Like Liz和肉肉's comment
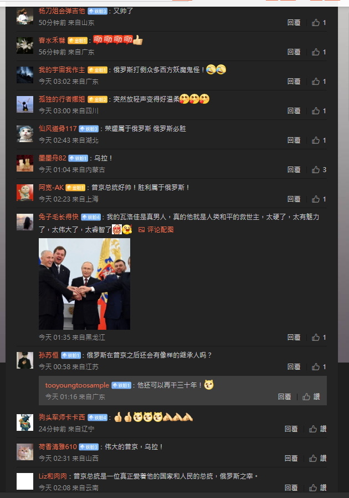The image size is (349, 498). pyautogui.click(x=318, y=488)
